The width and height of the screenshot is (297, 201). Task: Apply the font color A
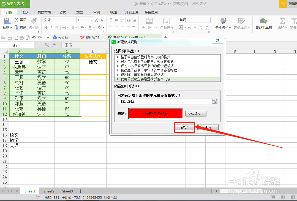(90, 28)
